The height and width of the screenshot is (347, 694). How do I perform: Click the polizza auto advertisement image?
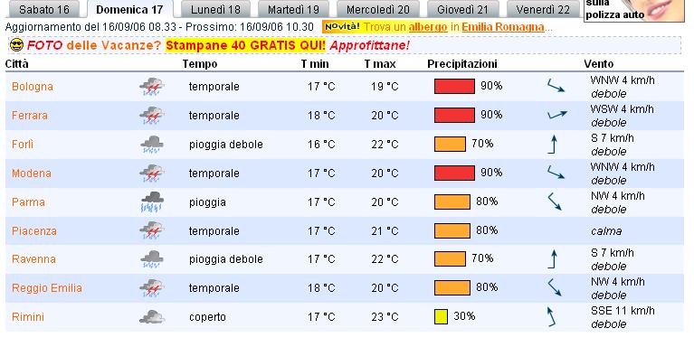633,10
